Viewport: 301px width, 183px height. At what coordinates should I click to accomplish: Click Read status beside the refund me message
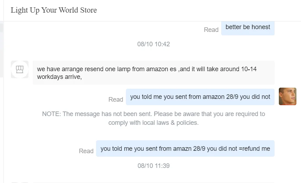86,151
